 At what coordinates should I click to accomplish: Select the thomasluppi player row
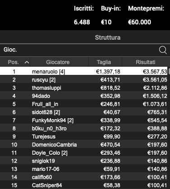pos(84,88)
